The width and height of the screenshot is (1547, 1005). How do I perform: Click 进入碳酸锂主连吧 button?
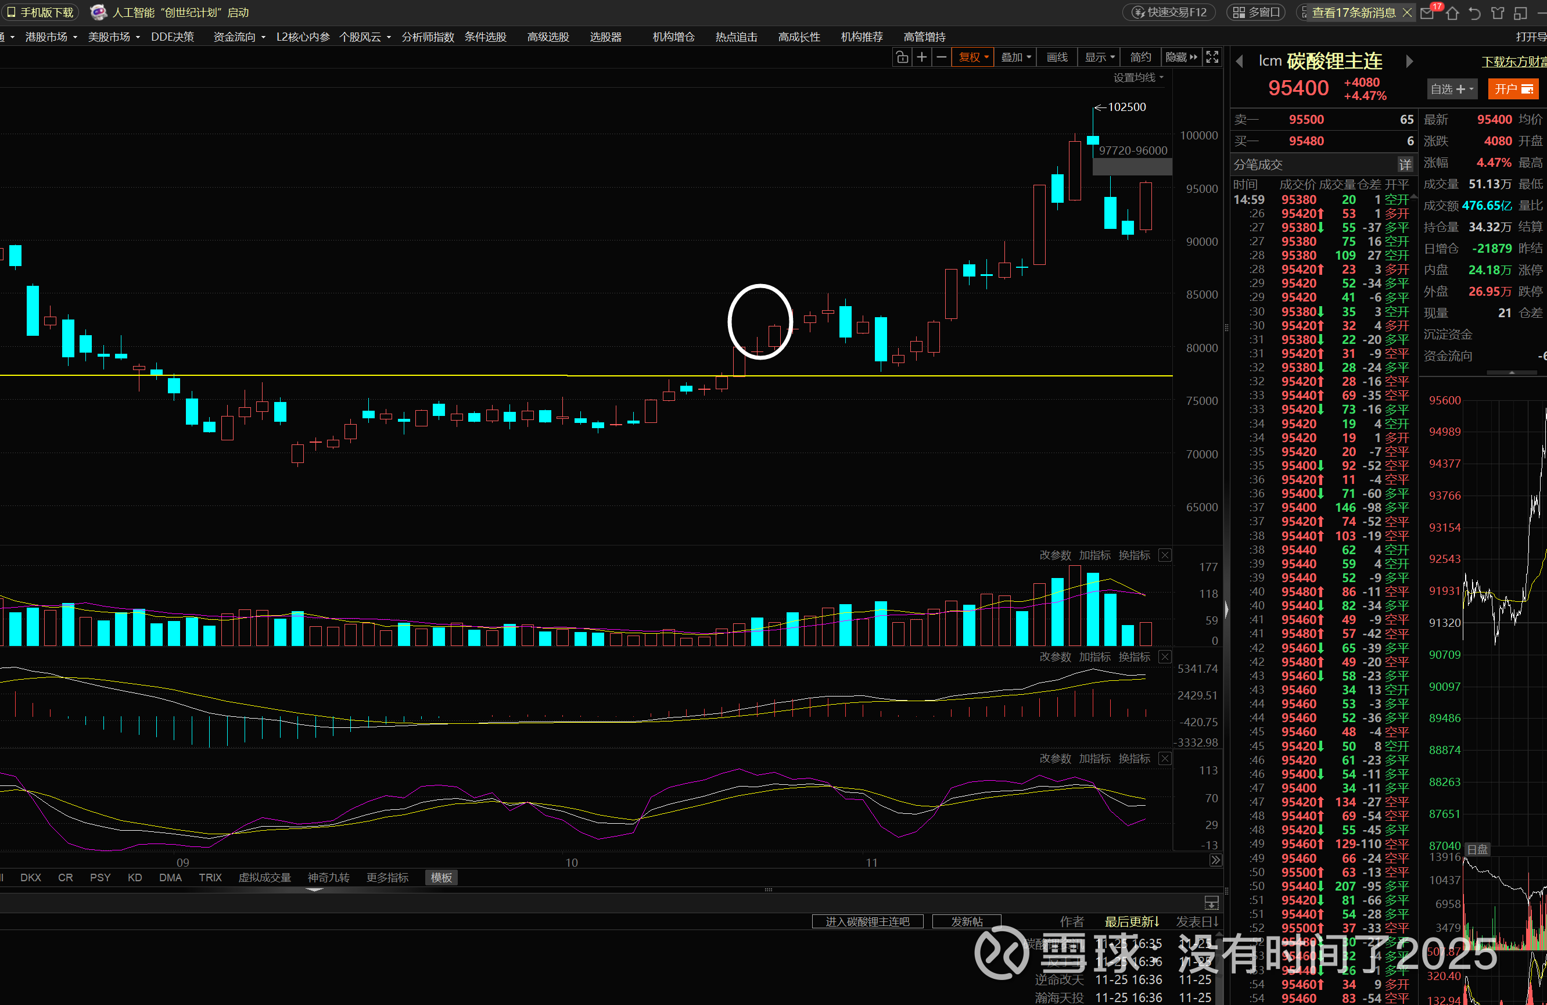867,922
